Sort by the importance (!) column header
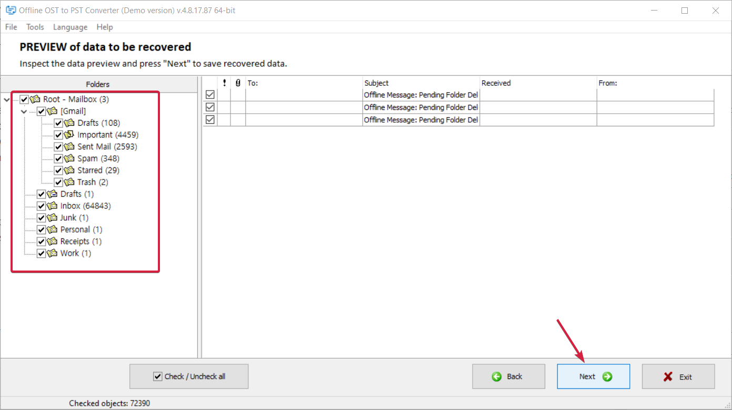This screenshot has width=732, height=410. [x=225, y=83]
